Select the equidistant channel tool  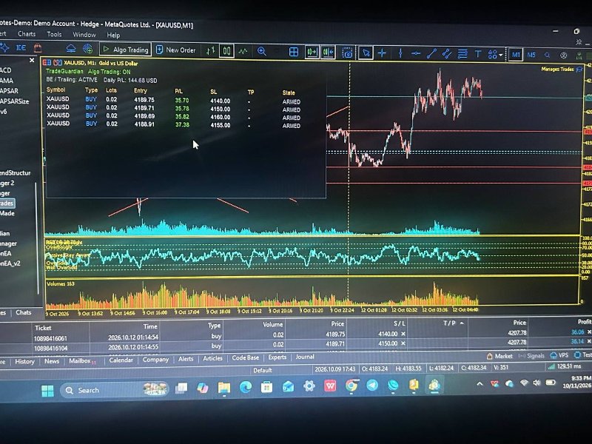pos(447,54)
